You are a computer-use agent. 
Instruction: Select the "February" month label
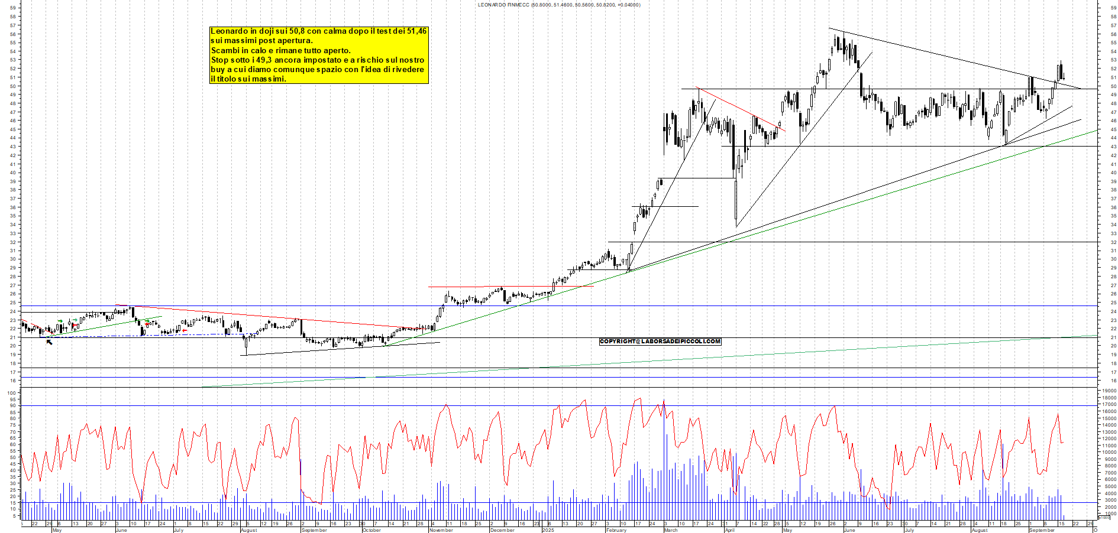tap(616, 530)
